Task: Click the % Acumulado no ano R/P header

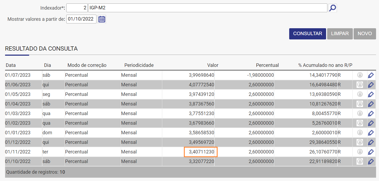Action: coord(325,65)
